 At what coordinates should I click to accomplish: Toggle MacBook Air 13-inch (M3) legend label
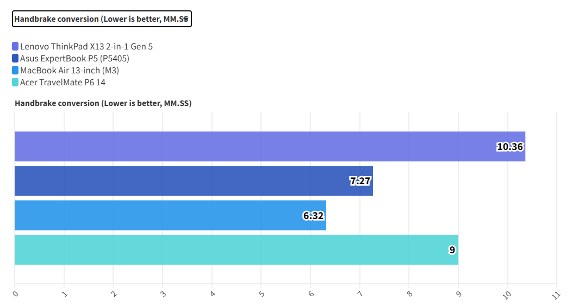pyautogui.click(x=69, y=70)
